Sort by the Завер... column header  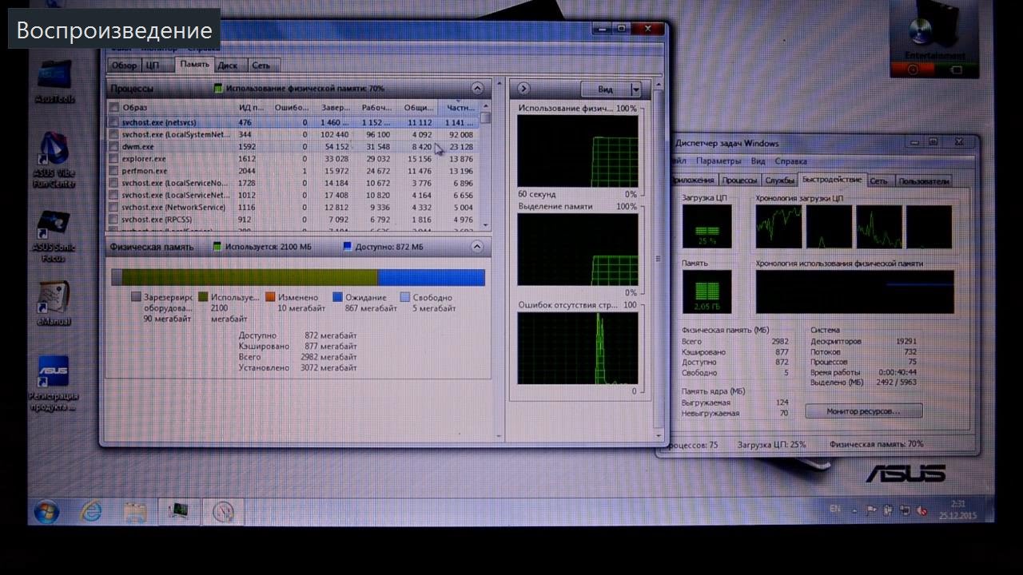point(335,107)
